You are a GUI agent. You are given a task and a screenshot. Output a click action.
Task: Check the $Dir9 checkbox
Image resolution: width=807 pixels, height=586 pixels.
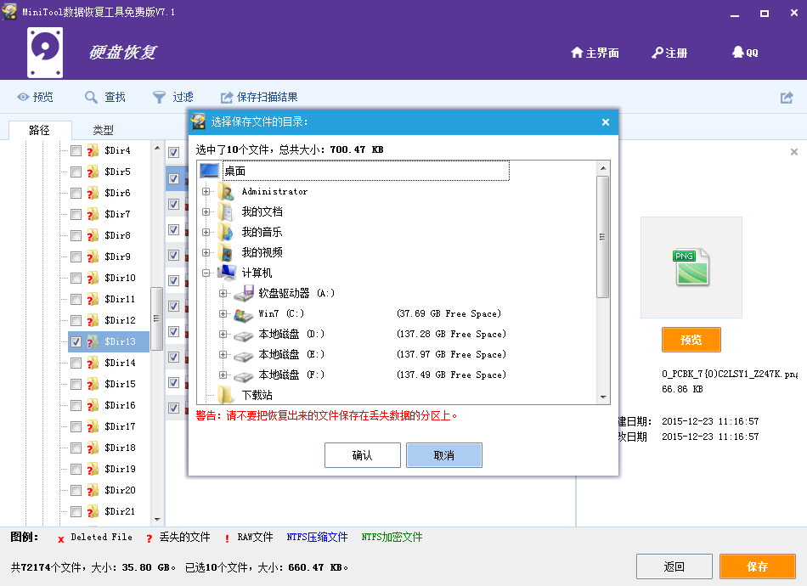tap(76, 256)
